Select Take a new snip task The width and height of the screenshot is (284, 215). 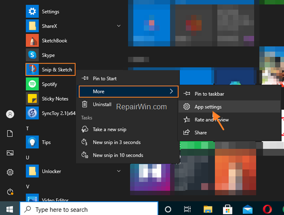128,129
